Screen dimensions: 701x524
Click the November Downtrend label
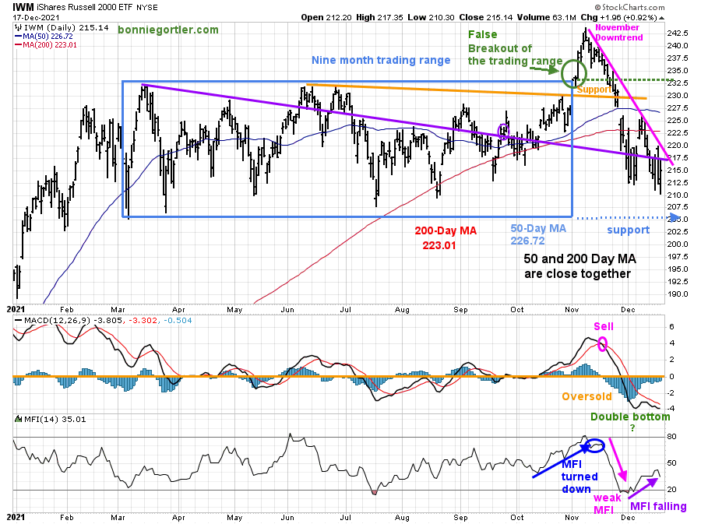coord(618,33)
